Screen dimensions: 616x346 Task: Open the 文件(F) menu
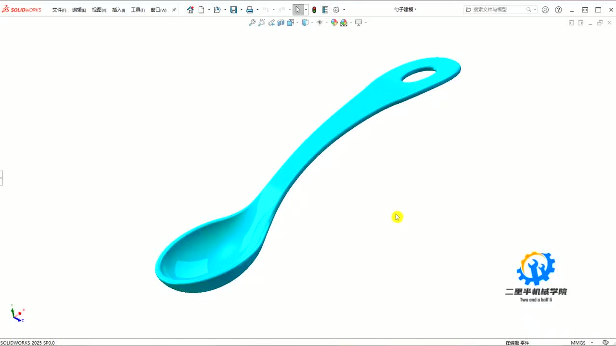click(59, 10)
